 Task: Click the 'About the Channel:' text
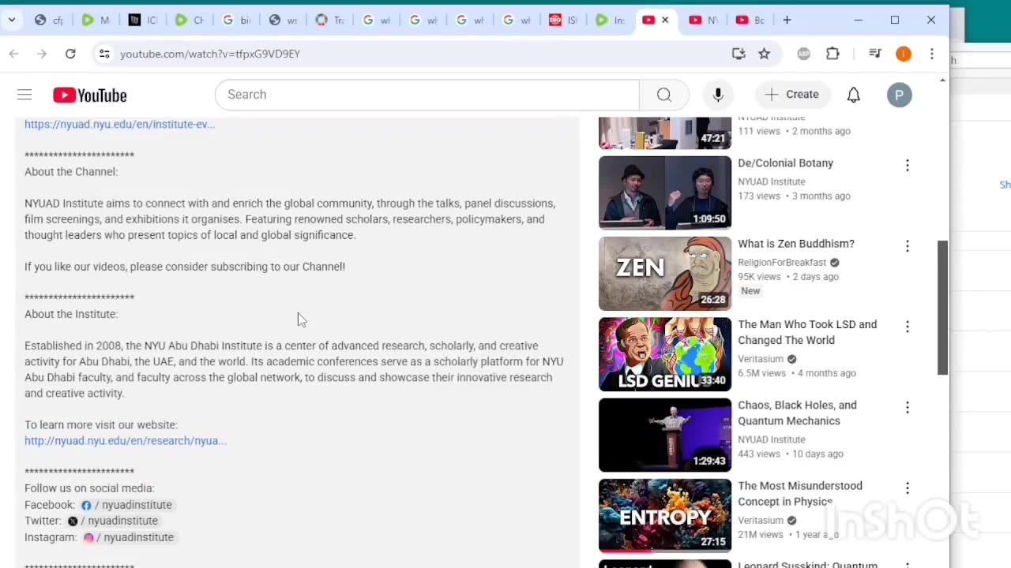71,171
